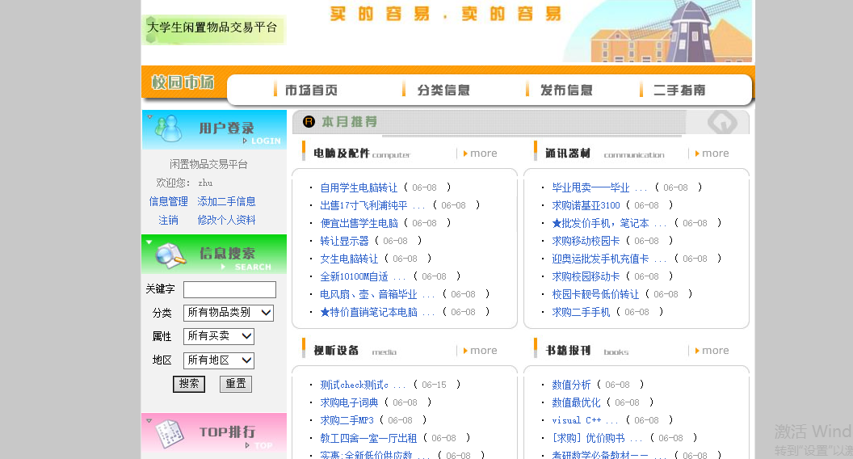The width and height of the screenshot is (853, 459).
Task: Click the 本月推荐 round icon
Action: click(x=309, y=122)
